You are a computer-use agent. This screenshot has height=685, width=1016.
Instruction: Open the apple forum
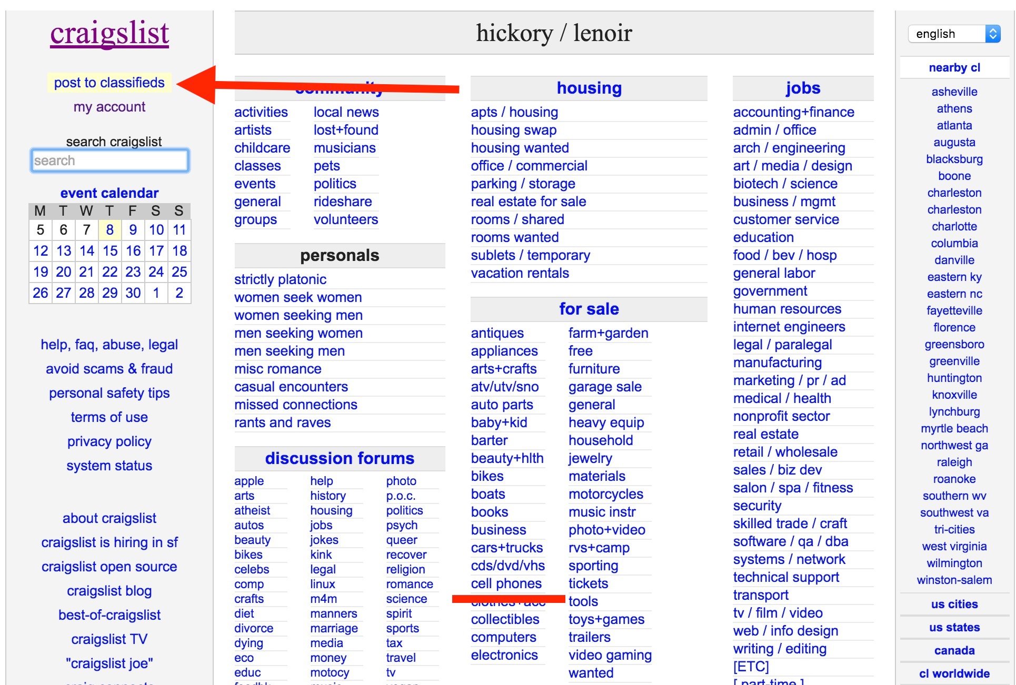[x=249, y=481]
